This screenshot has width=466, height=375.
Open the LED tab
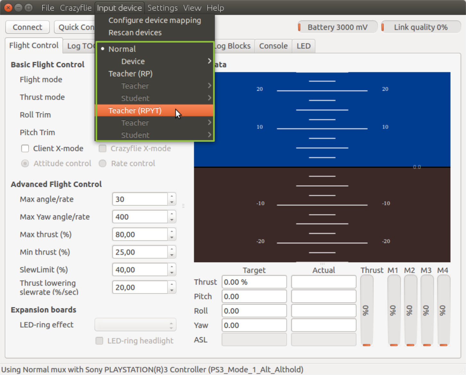tap(303, 46)
